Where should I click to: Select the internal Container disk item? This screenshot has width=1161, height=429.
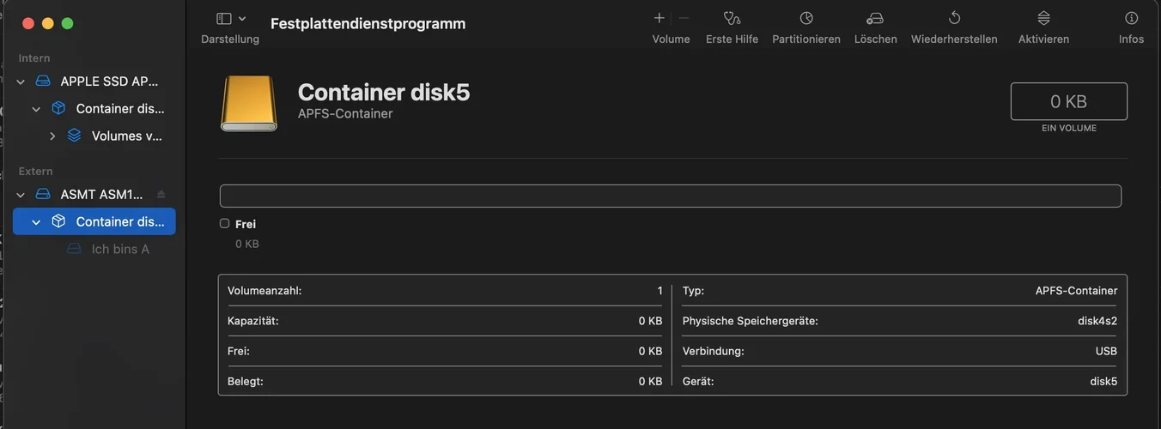[119, 109]
